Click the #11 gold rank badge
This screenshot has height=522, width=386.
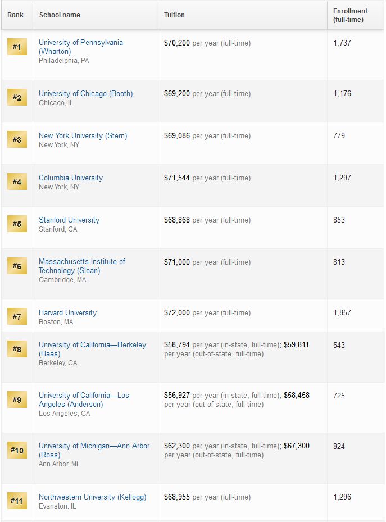pyautogui.click(x=17, y=501)
